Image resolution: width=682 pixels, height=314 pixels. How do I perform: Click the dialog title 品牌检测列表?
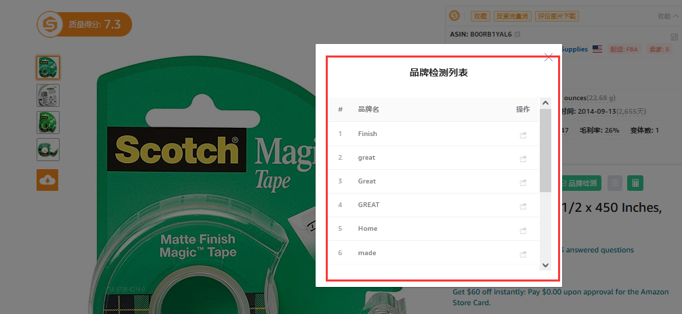coord(438,72)
